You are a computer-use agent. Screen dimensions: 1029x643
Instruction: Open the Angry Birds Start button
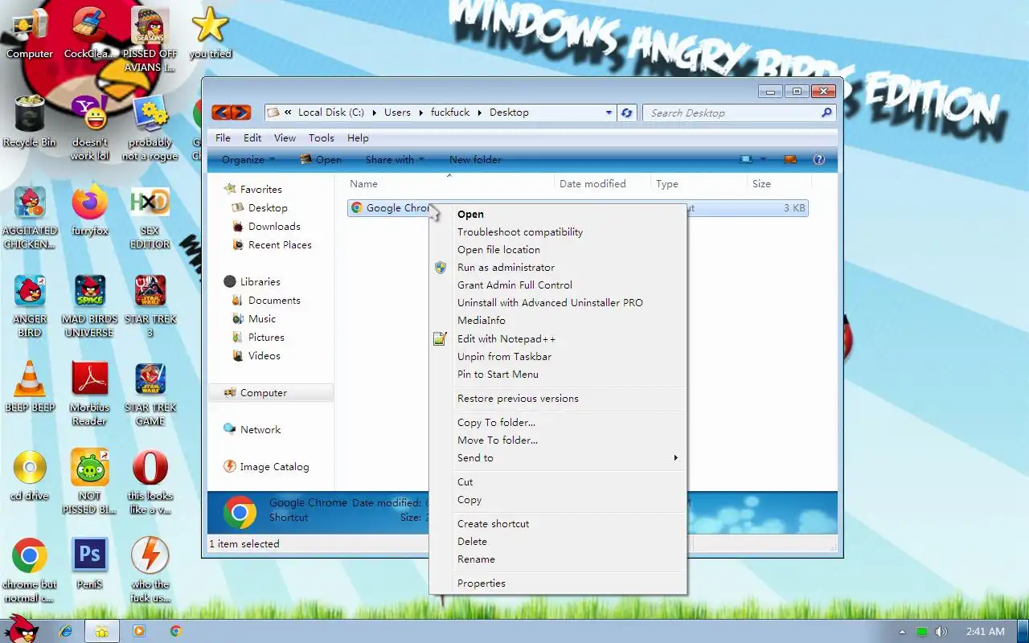21,630
